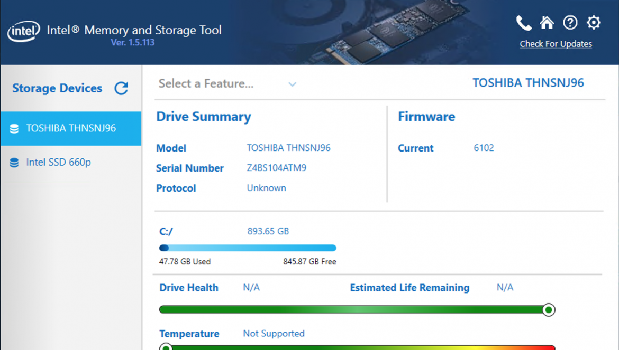Click the firmware version 6102
Screen dimensions: 619x350
click(x=484, y=148)
